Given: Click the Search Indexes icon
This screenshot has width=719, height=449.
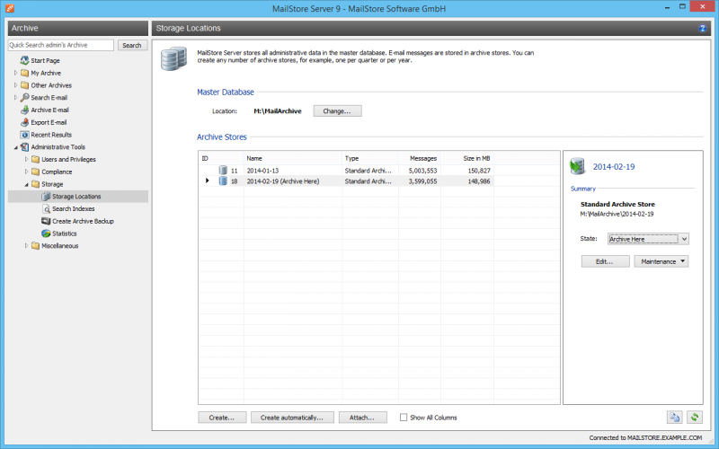Looking at the screenshot, I should [46, 209].
